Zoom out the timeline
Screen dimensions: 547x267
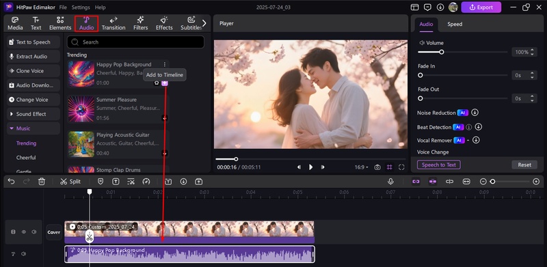pos(483,182)
